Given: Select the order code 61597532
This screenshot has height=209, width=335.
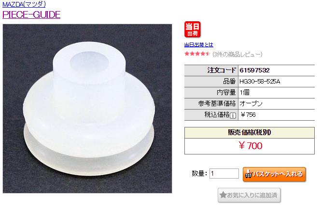Looking at the screenshot, I should click(x=254, y=70).
